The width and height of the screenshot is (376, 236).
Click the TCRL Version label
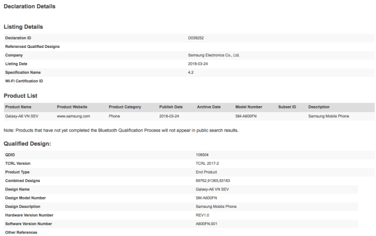pyautogui.click(x=17, y=164)
